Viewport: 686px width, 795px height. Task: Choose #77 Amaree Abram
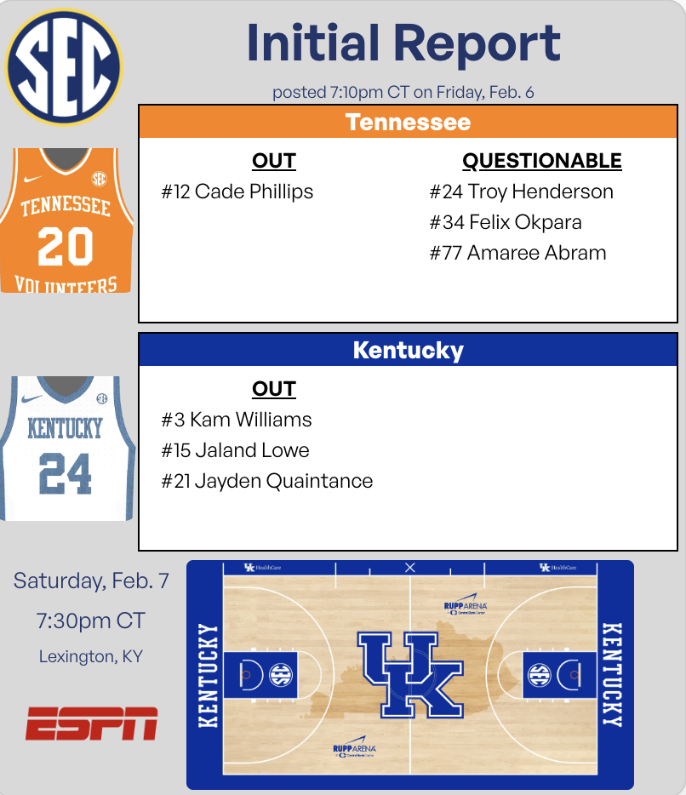pos(517,253)
